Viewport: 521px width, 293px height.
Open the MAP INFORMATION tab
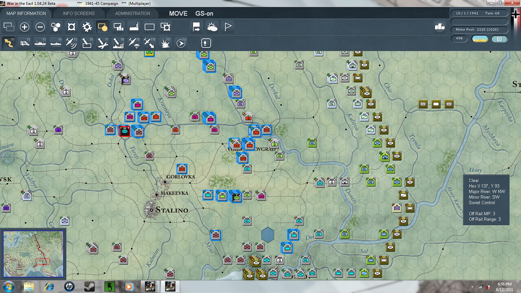(x=26, y=13)
